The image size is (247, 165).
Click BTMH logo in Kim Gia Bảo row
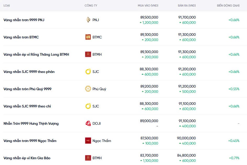coord(88,158)
